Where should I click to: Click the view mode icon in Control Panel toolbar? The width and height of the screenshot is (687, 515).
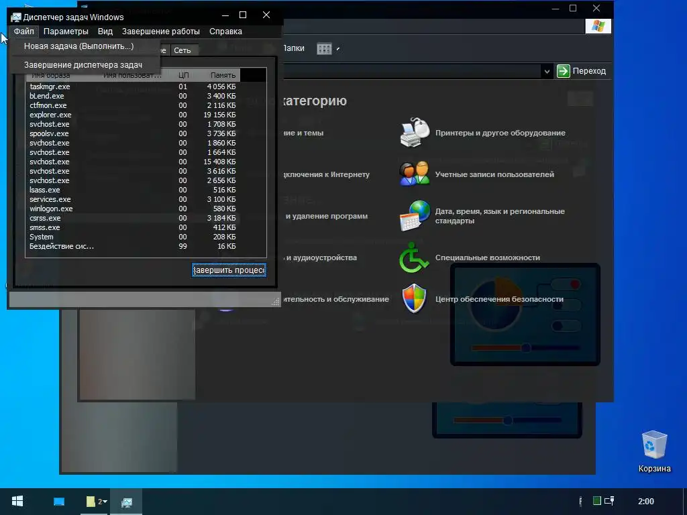pos(324,48)
